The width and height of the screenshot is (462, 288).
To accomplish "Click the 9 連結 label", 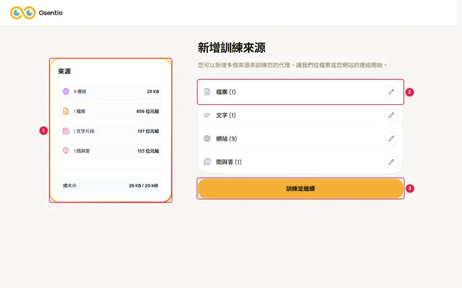I will click(x=80, y=92).
